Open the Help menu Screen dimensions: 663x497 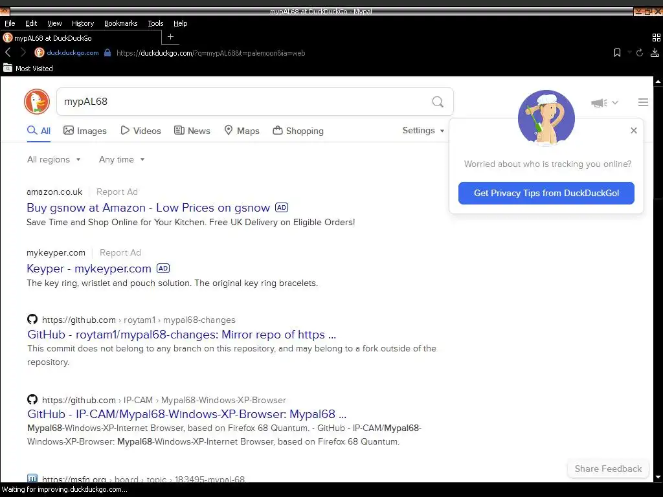coord(180,23)
